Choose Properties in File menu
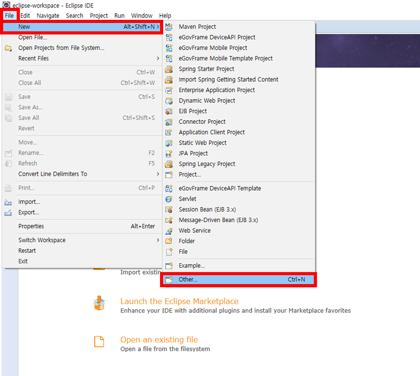The height and width of the screenshot is (376, 420). pos(82,226)
